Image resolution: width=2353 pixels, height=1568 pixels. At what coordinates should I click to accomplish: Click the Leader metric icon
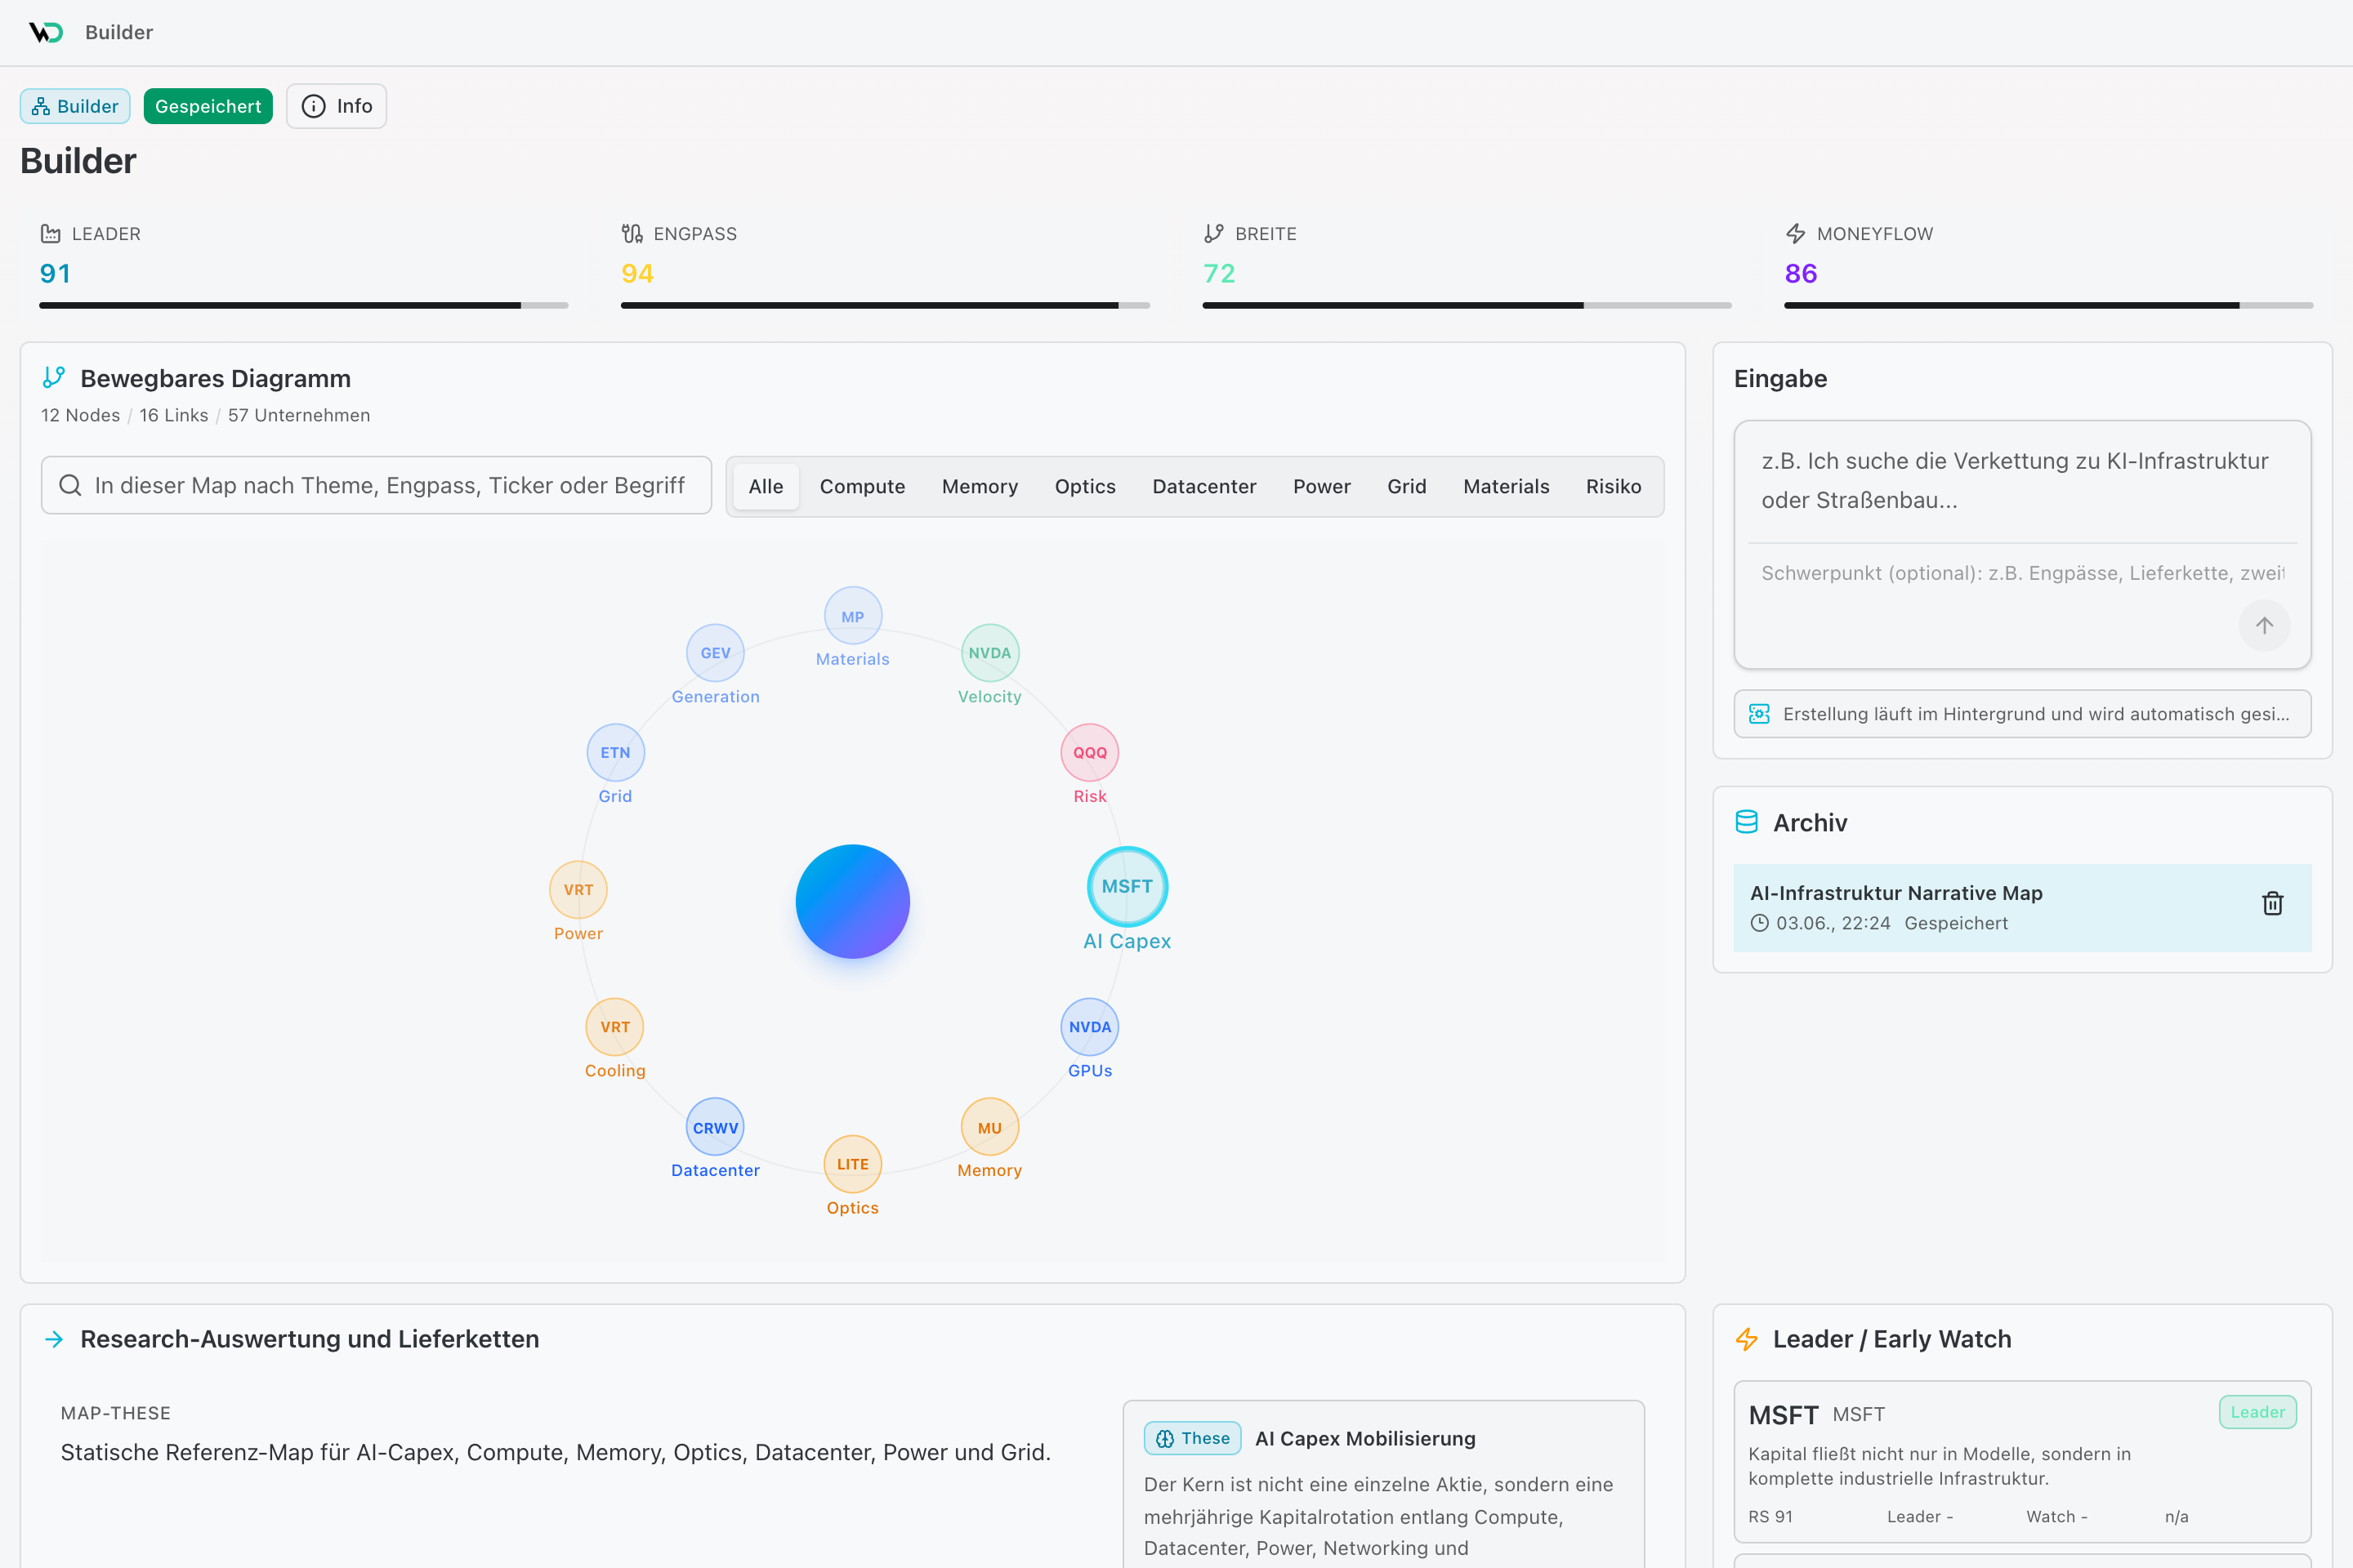pyautogui.click(x=50, y=233)
